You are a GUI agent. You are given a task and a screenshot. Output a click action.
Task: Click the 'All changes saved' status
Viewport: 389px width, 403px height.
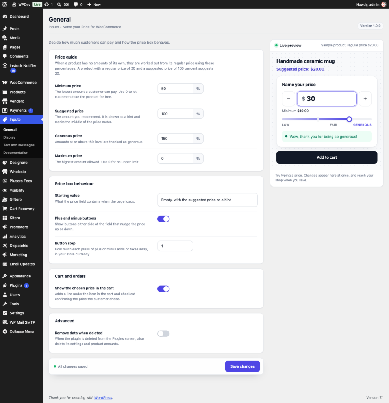point(71,366)
